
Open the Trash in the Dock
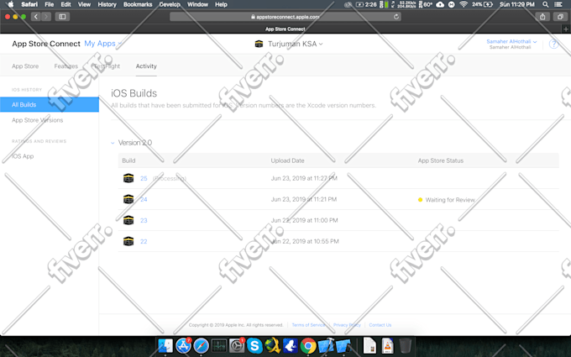tap(405, 345)
